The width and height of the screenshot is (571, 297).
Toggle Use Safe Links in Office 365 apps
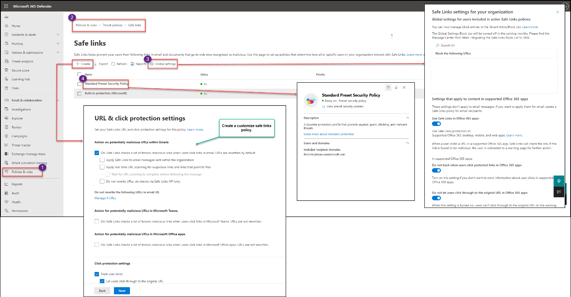point(436,124)
